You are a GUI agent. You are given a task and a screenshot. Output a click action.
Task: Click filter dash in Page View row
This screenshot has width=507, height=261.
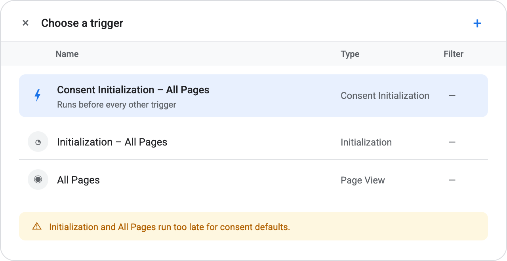(x=452, y=180)
